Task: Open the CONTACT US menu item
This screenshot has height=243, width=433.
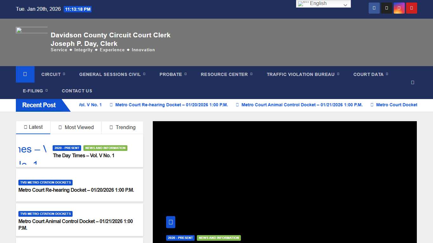Action: tap(77, 91)
